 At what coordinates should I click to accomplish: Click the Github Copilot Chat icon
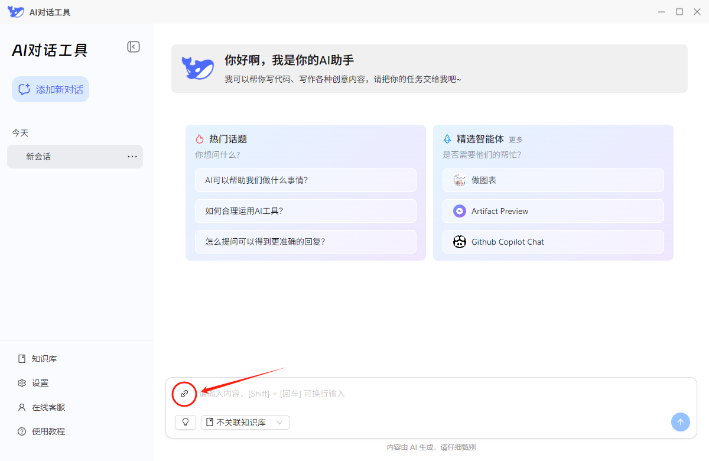(x=460, y=242)
